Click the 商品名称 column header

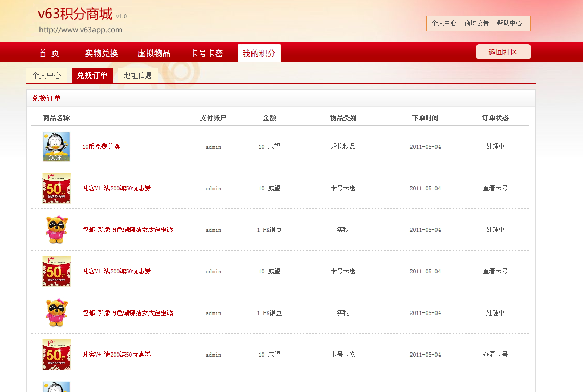coord(57,118)
